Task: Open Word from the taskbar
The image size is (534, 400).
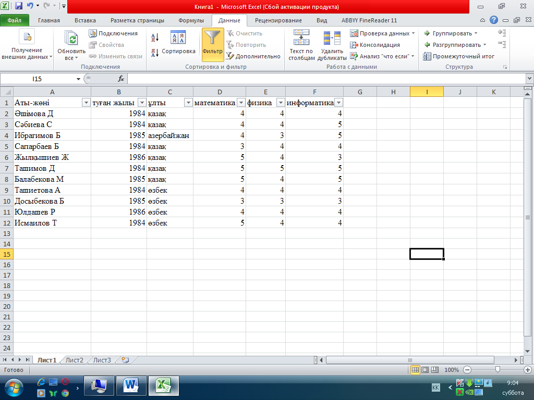Action: [x=131, y=386]
